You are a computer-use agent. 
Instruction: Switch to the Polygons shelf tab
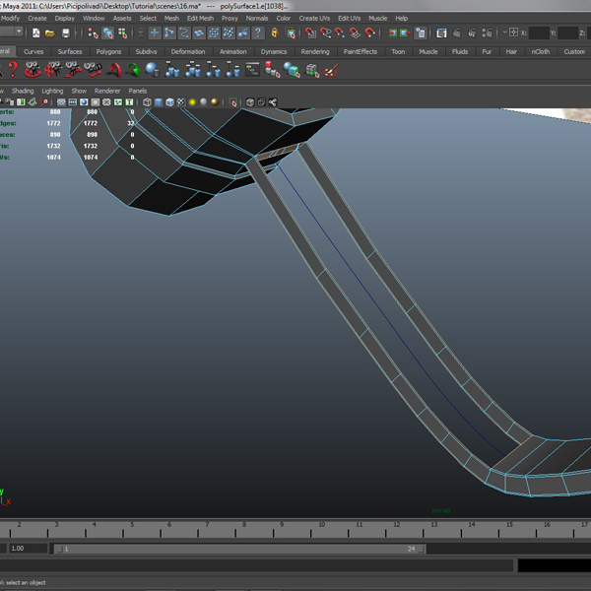click(108, 51)
